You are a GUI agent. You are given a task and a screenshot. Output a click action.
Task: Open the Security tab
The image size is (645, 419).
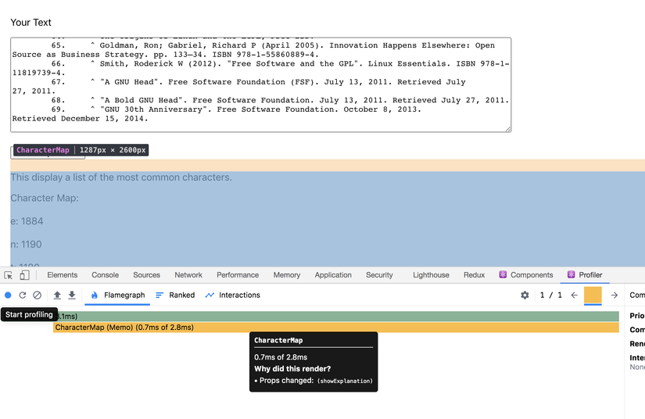click(x=379, y=275)
